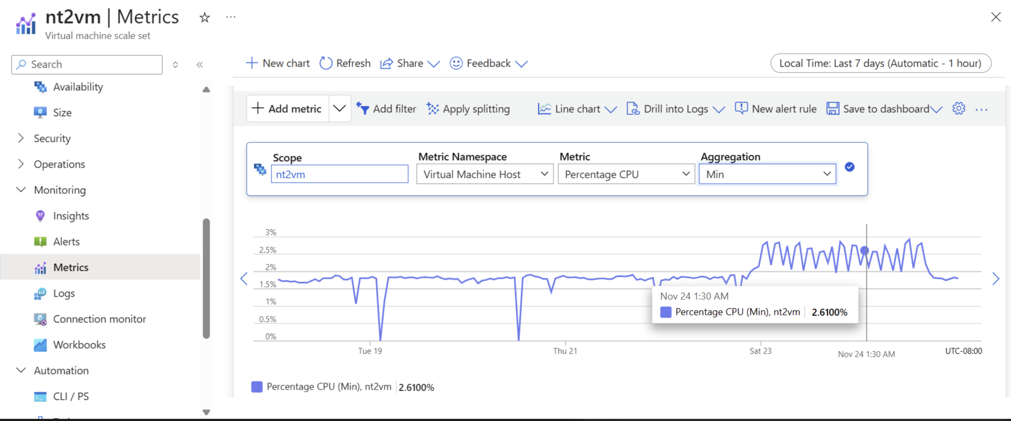Open Availability in the sidebar
This screenshot has width=1011, height=421.
click(78, 87)
